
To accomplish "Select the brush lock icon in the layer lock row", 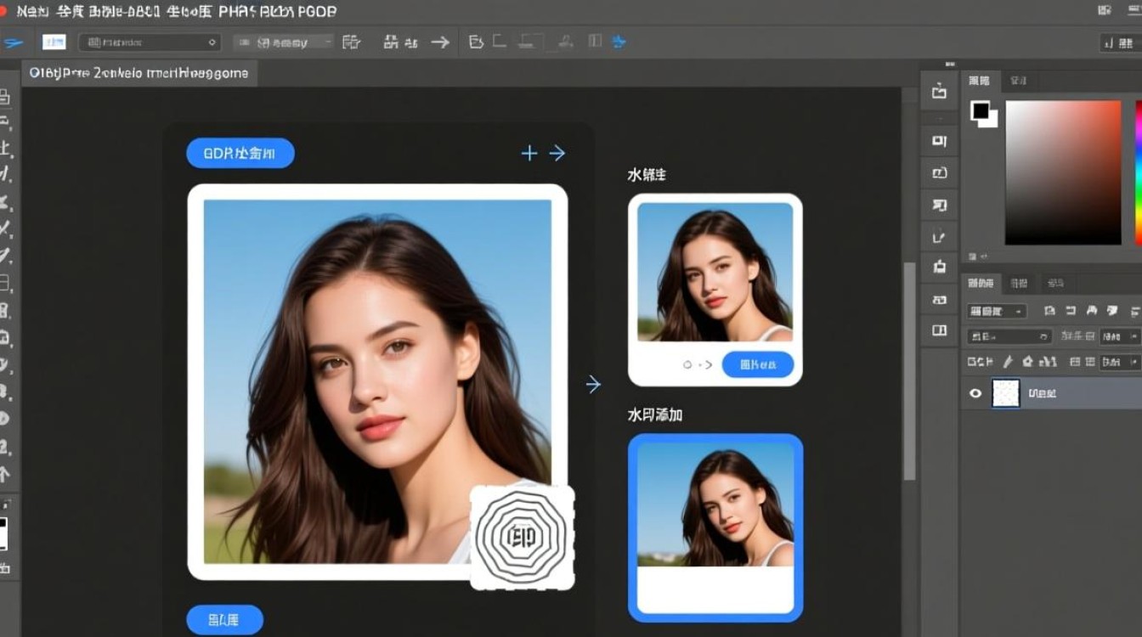I will click(1008, 362).
